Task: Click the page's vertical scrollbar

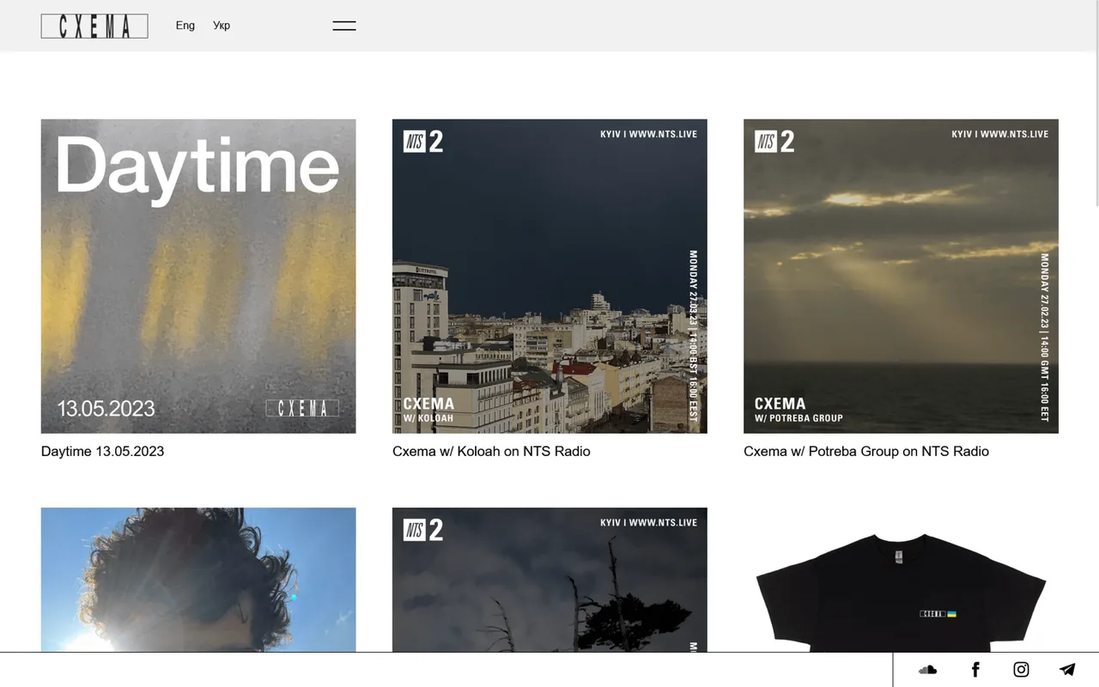Action: [1096, 103]
